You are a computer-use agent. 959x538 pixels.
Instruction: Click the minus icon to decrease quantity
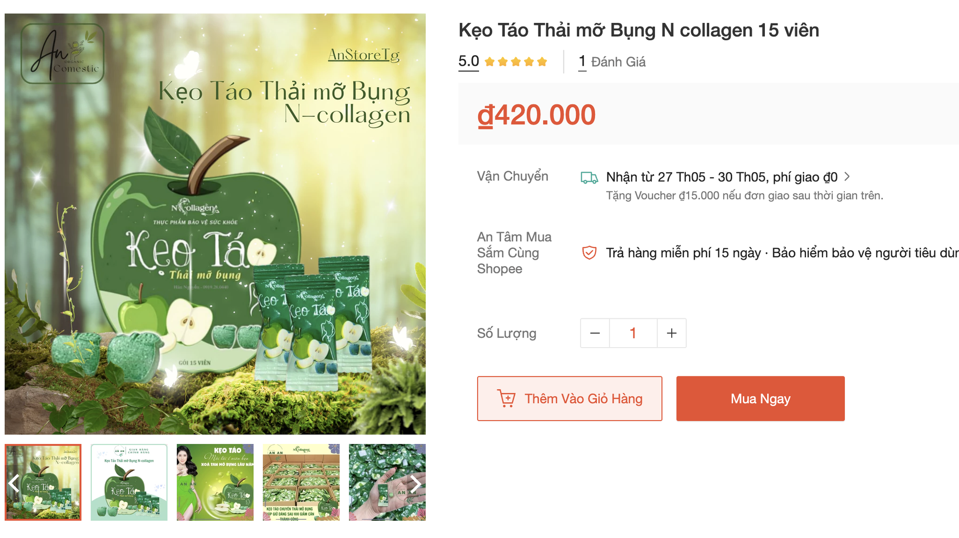[595, 333]
